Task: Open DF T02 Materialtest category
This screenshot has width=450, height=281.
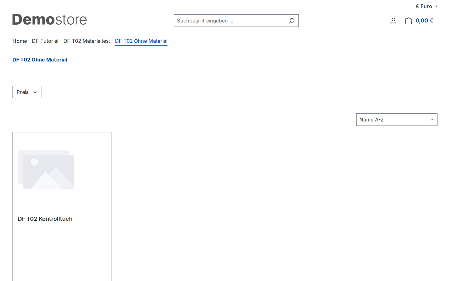Action: [87, 41]
